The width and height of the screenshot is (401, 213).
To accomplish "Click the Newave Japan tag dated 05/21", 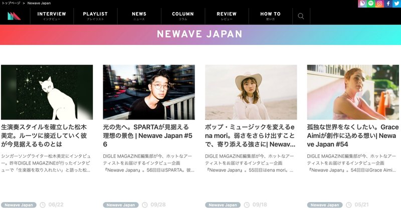I will pos(325,205).
